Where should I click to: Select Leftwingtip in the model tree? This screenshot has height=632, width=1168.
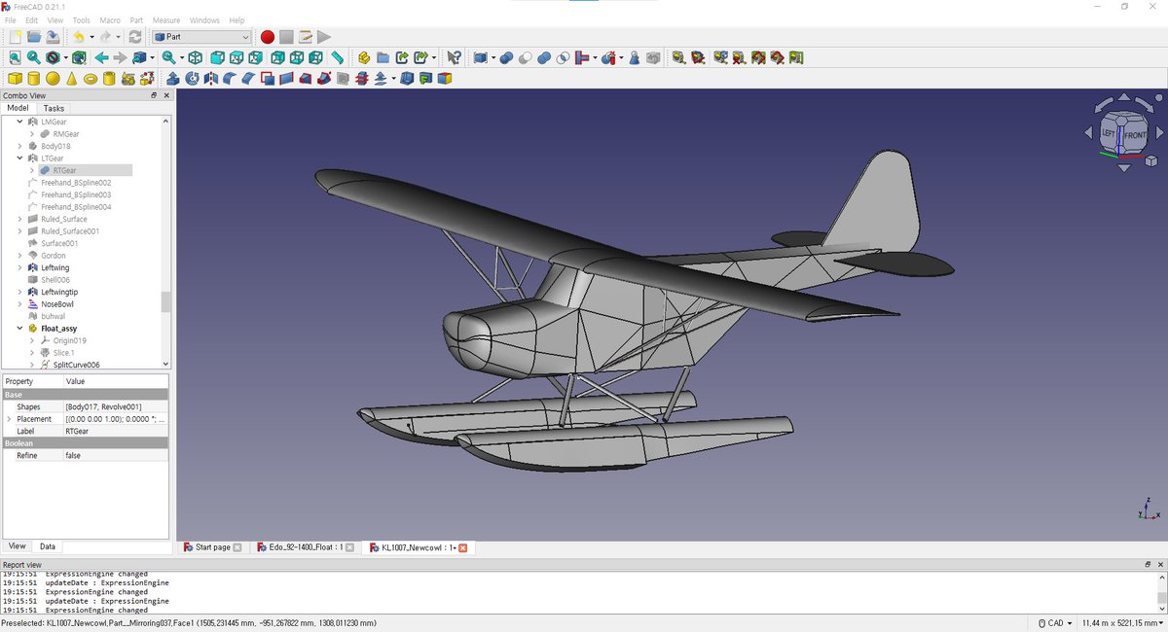pyautogui.click(x=59, y=292)
